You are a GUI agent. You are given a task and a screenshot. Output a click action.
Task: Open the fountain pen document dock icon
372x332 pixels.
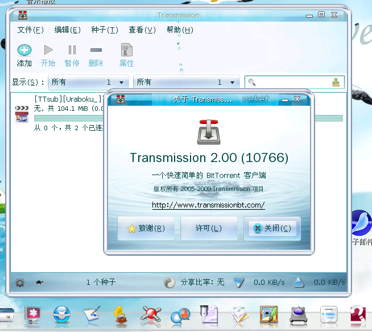coord(209,314)
